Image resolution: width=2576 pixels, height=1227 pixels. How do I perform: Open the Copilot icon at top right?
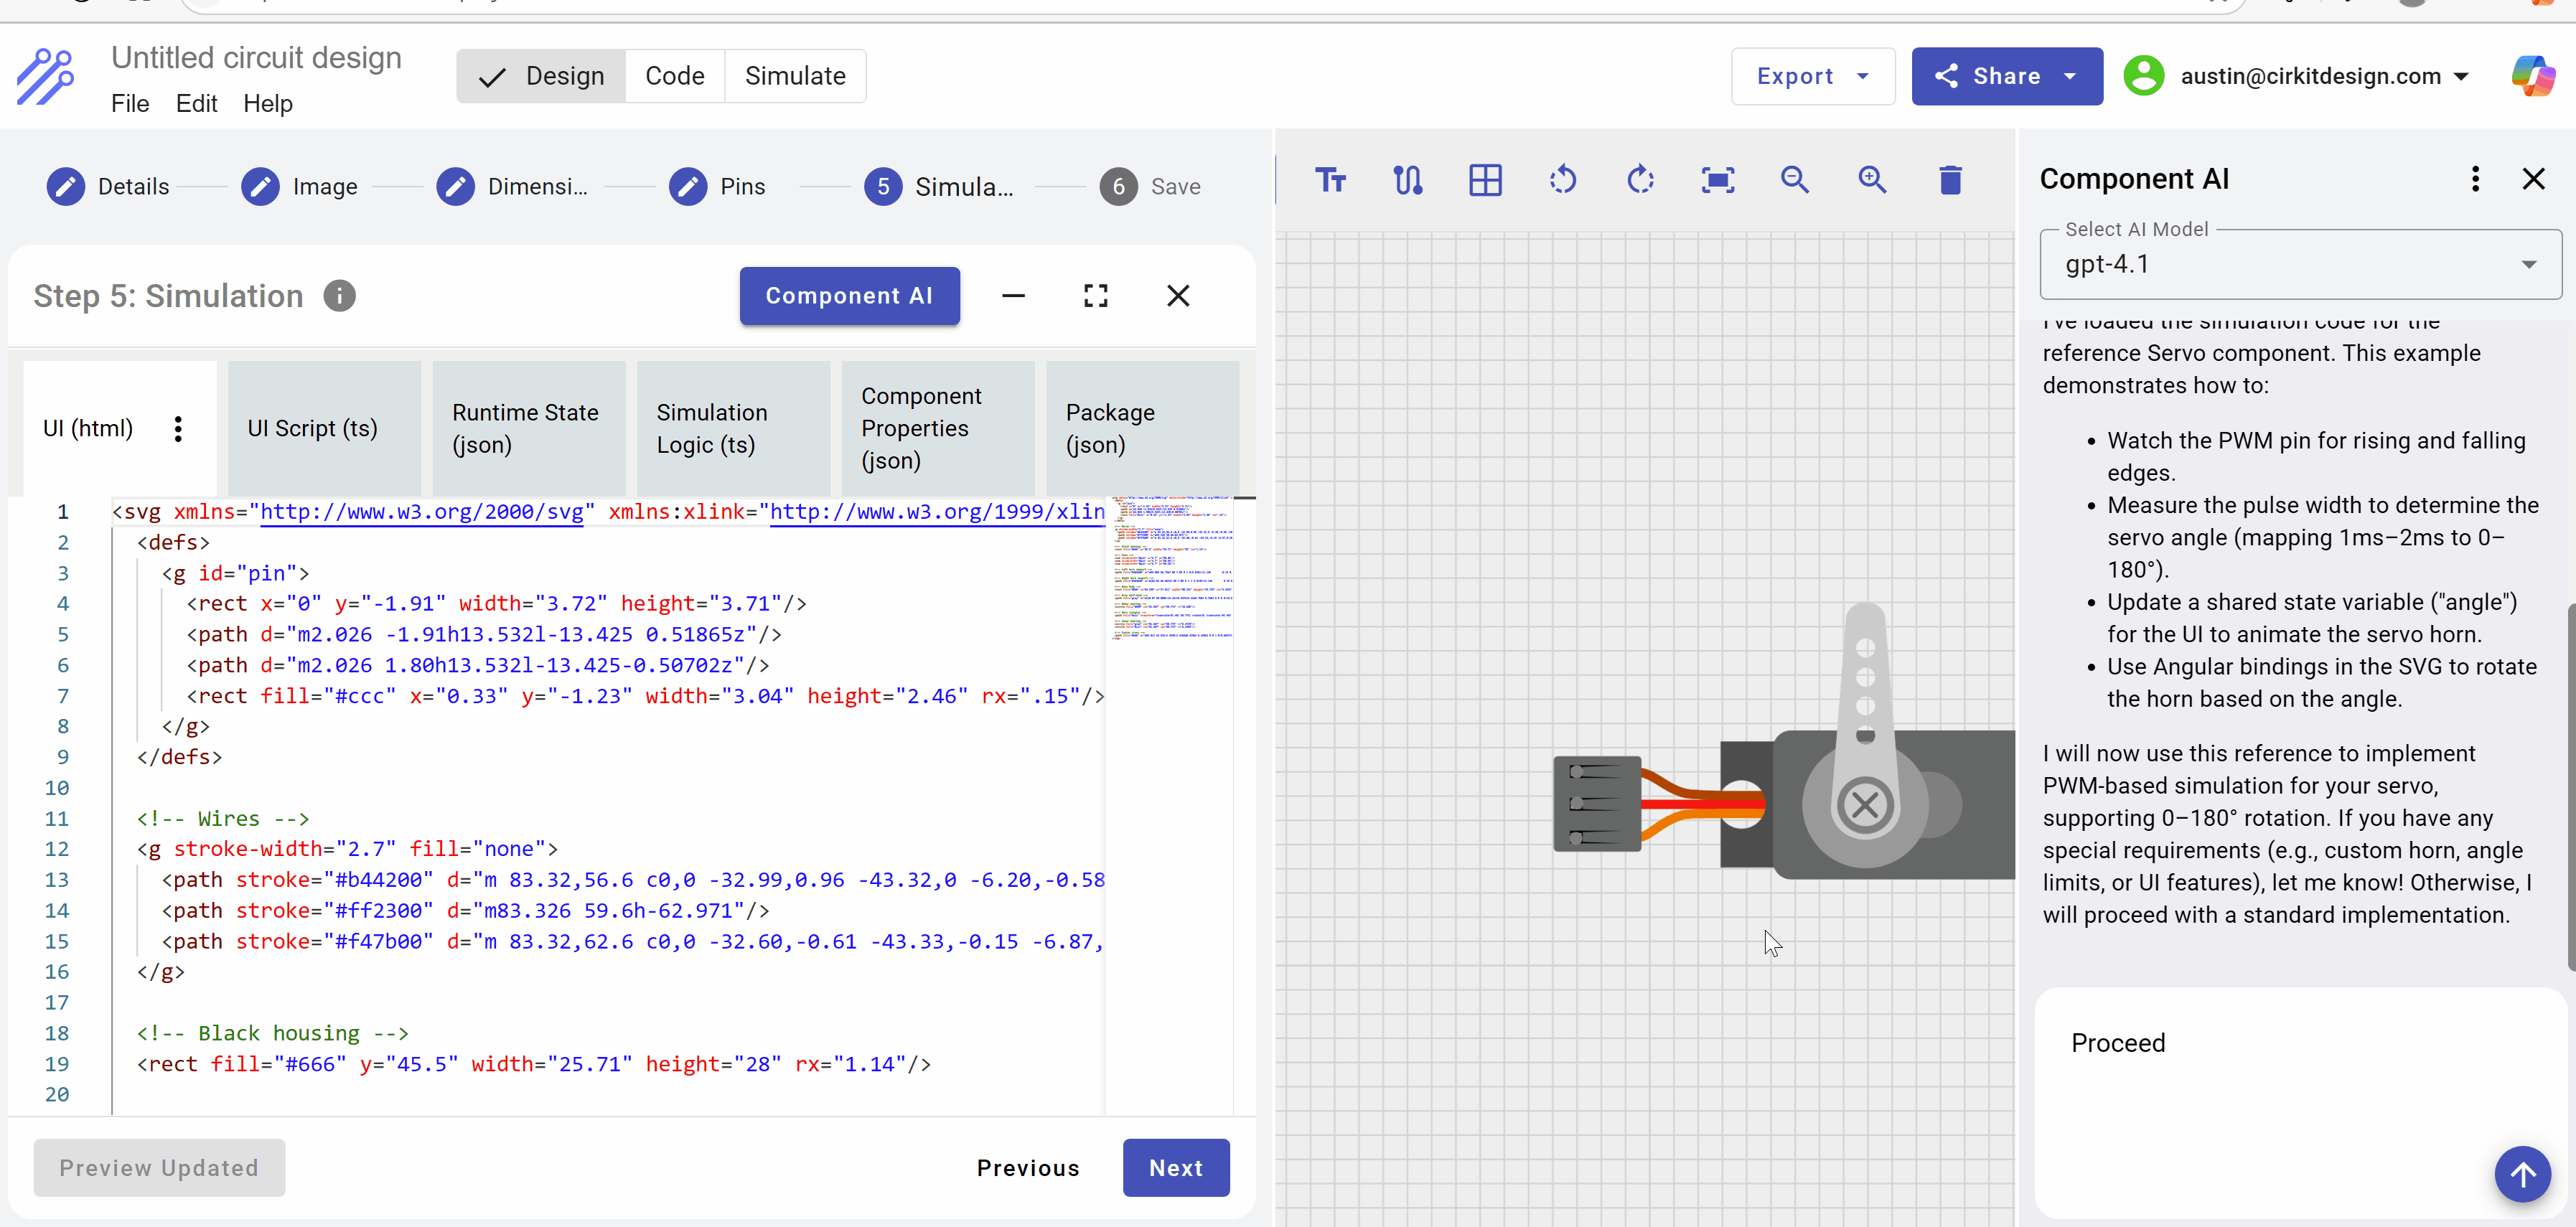2533,76
